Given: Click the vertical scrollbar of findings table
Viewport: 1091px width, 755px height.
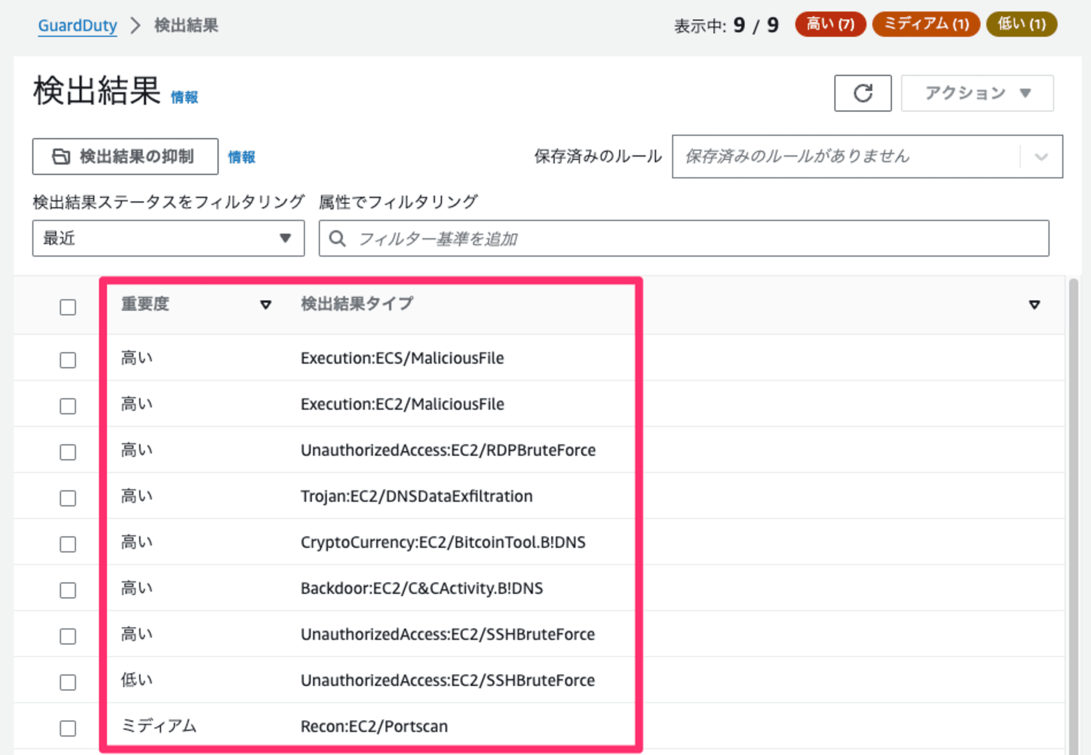Looking at the screenshot, I should point(1073,516).
